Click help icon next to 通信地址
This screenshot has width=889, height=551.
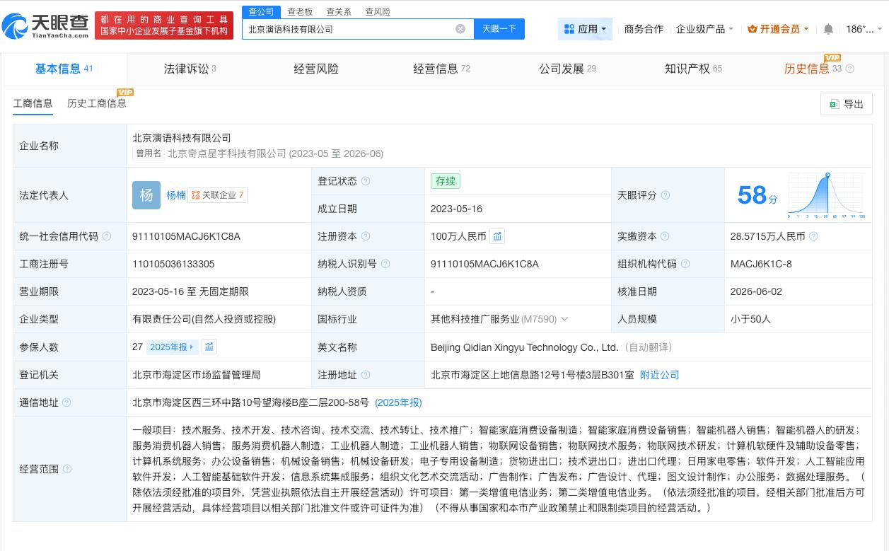tap(66, 402)
